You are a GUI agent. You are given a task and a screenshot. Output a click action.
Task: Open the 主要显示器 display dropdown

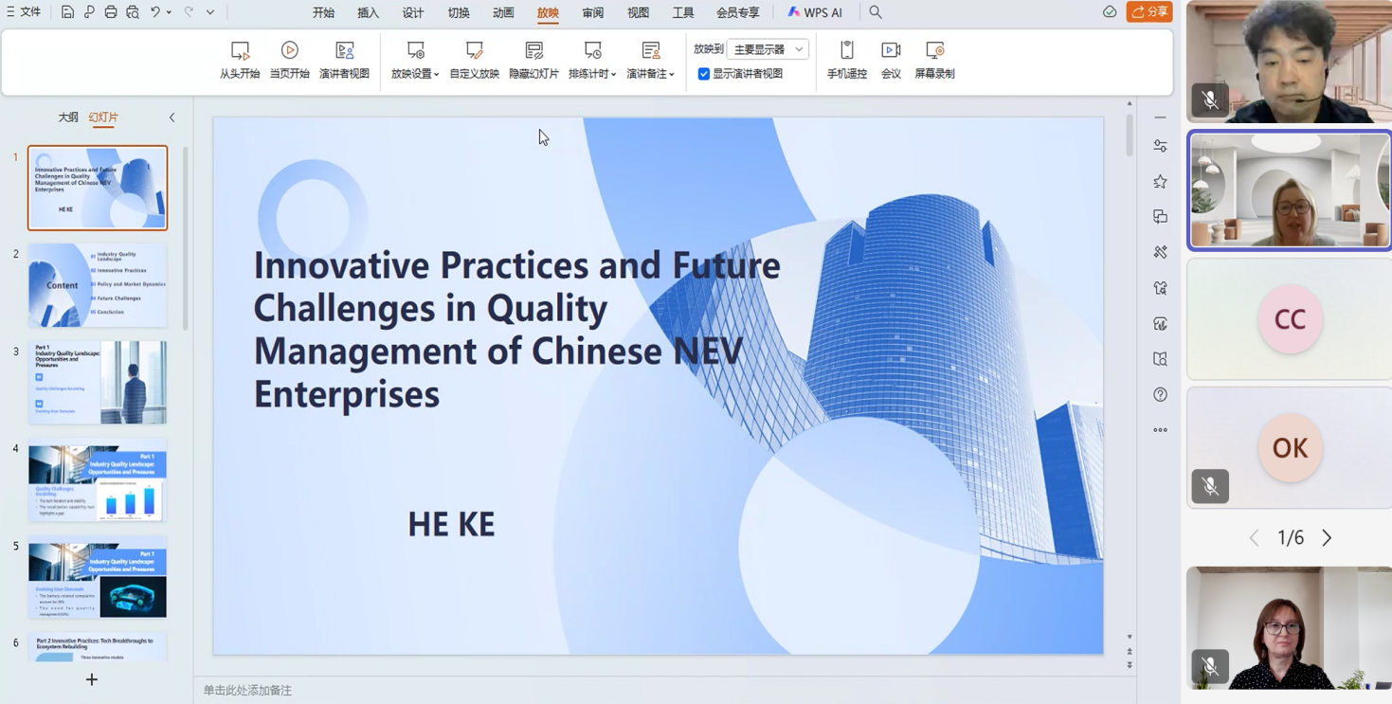[768, 49]
